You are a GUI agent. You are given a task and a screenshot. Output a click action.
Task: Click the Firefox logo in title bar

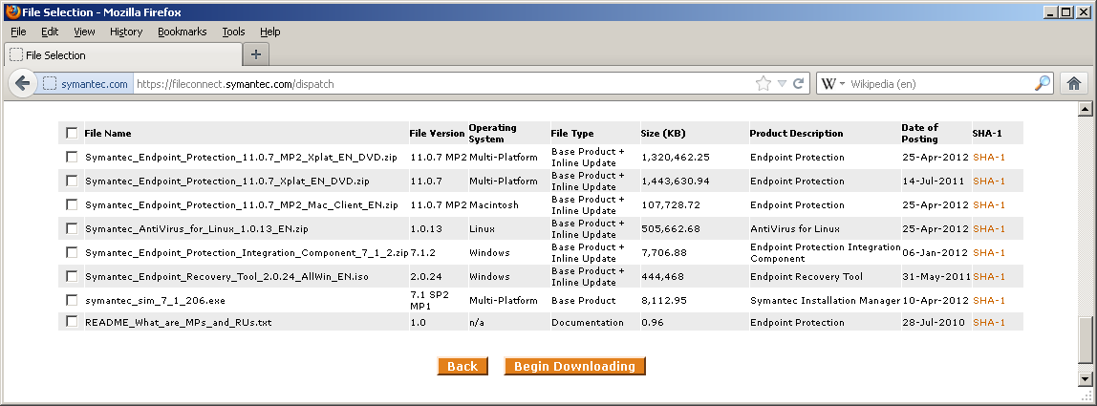coord(11,11)
